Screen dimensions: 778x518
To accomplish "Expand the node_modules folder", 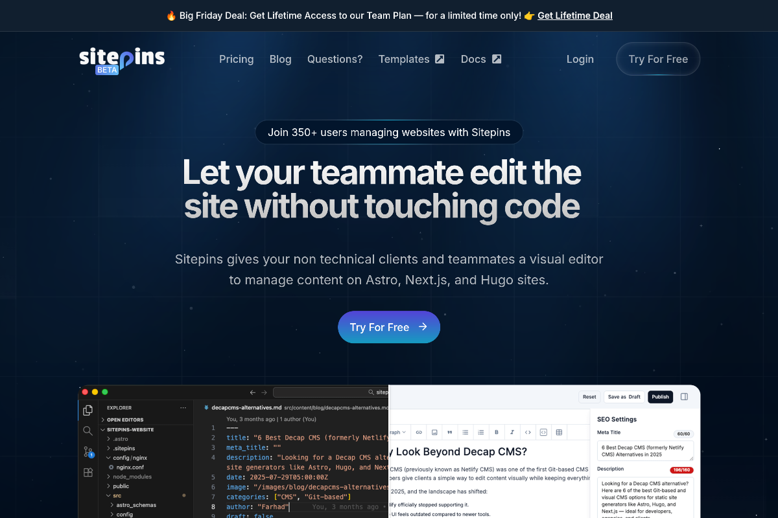I will click(132, 477).
